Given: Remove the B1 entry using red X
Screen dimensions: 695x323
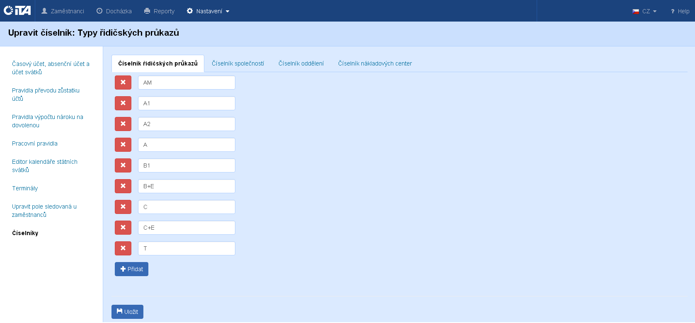Looking at the screenshot, I should 123,165.
